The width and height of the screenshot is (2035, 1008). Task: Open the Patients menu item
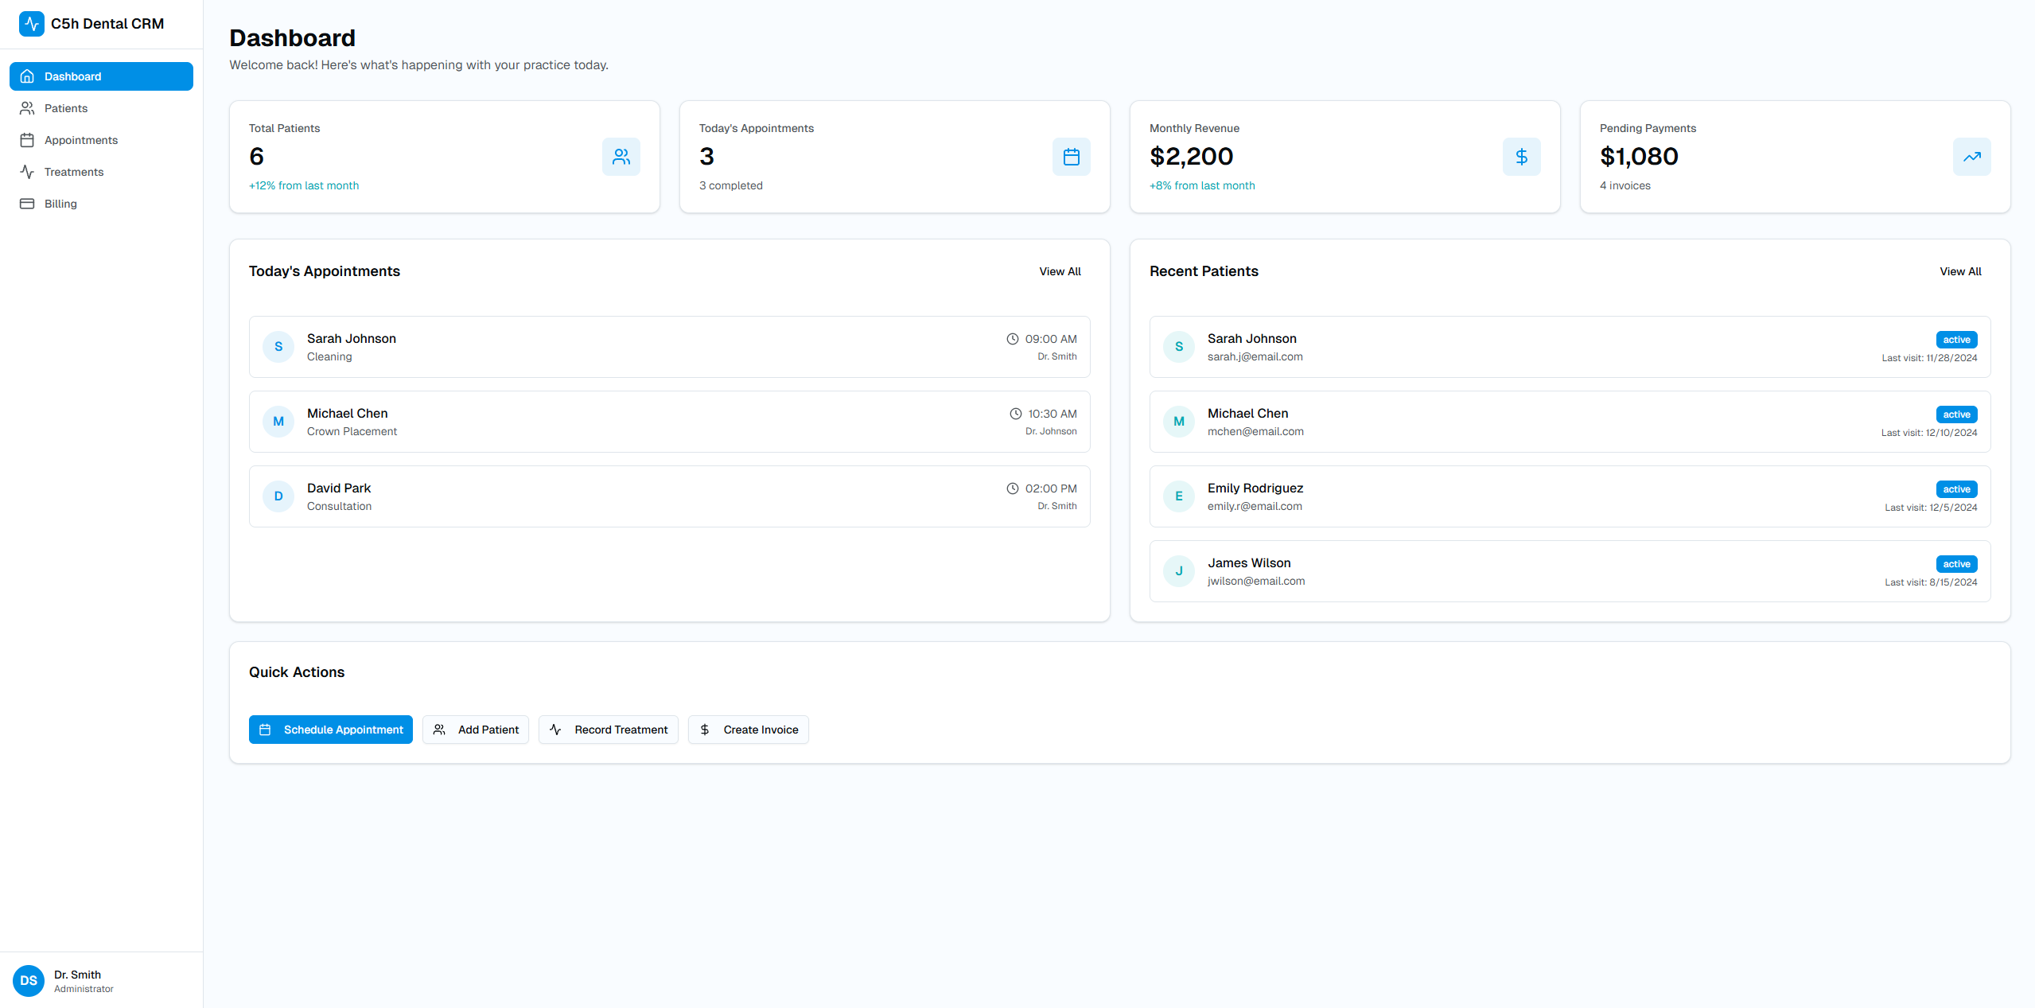[66, 108]
